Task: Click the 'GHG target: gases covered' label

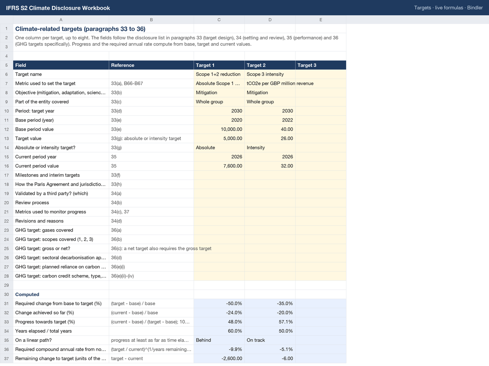Action: [x=44, y=230]
